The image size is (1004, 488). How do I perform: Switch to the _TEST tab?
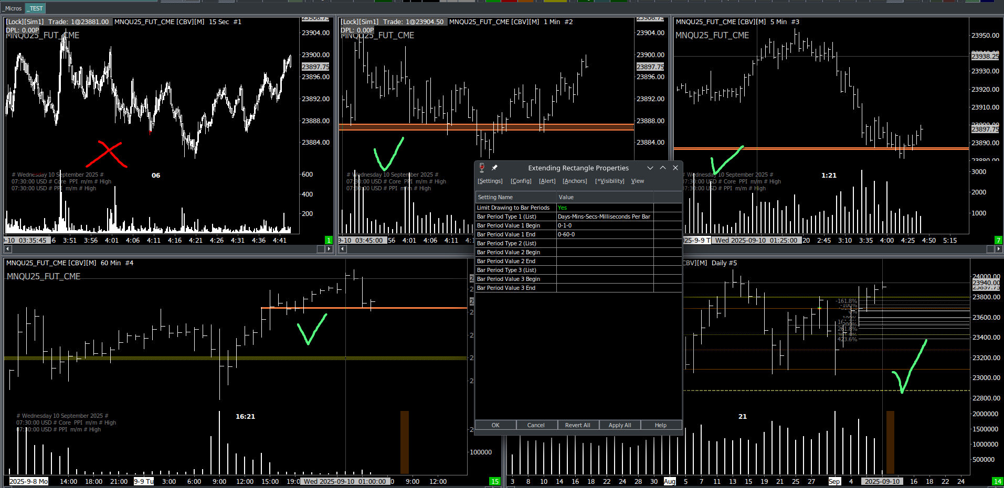(x=35, y=8)
